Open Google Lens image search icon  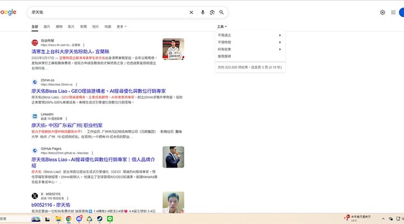[x=212, y=12]
